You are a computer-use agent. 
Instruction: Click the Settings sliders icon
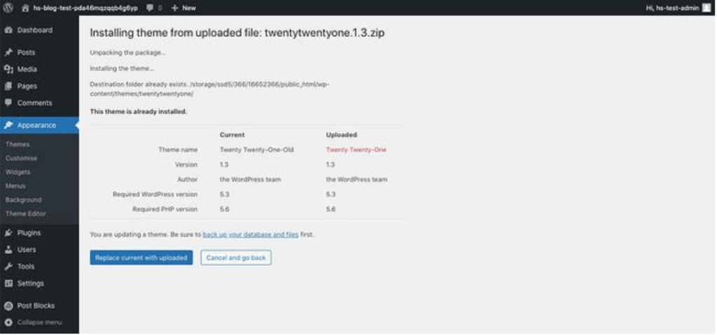tap(8, 283)
